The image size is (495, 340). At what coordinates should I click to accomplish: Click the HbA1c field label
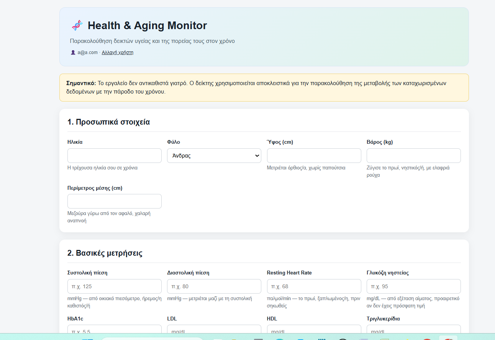(75, 319)
